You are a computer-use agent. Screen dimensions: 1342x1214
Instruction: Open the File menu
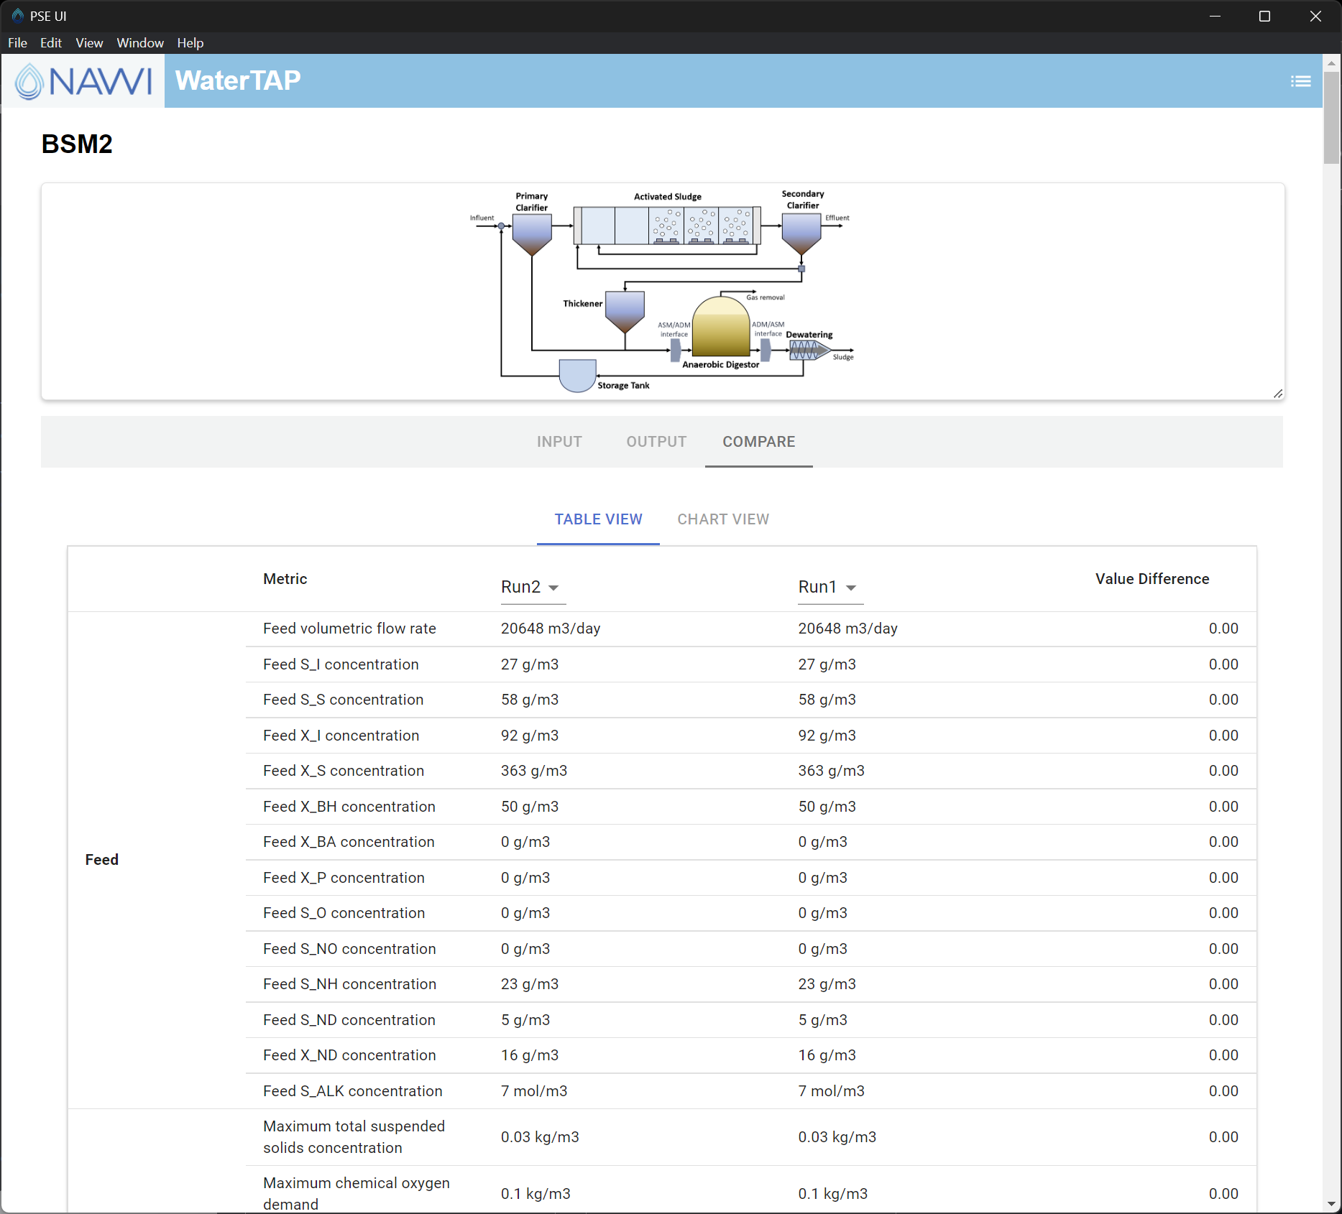click(x=17, y=43)
